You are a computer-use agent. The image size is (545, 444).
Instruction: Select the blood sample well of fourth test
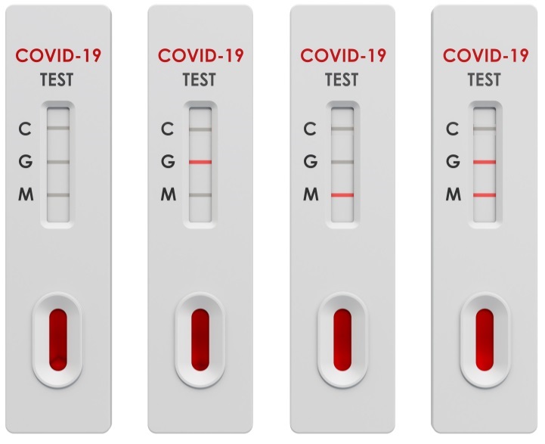485,340
